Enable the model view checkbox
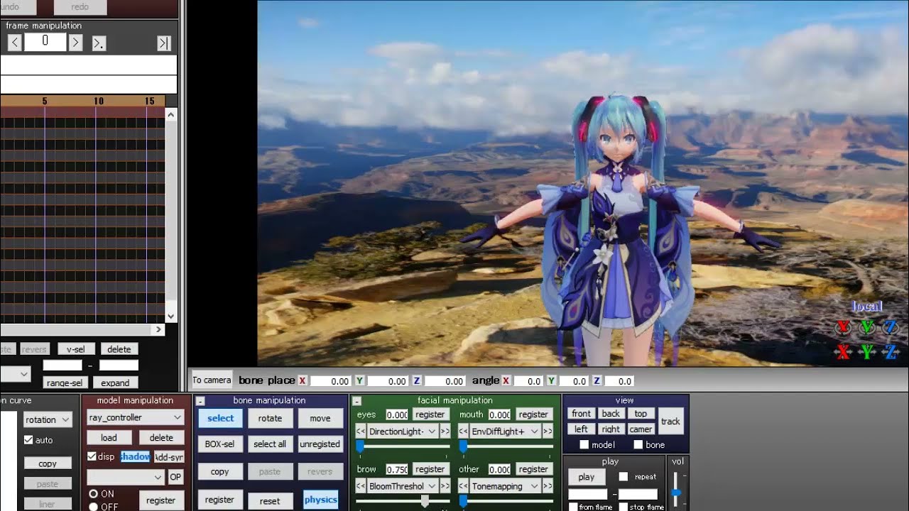This screenshot has height=511, width=909. coord(584,445)
